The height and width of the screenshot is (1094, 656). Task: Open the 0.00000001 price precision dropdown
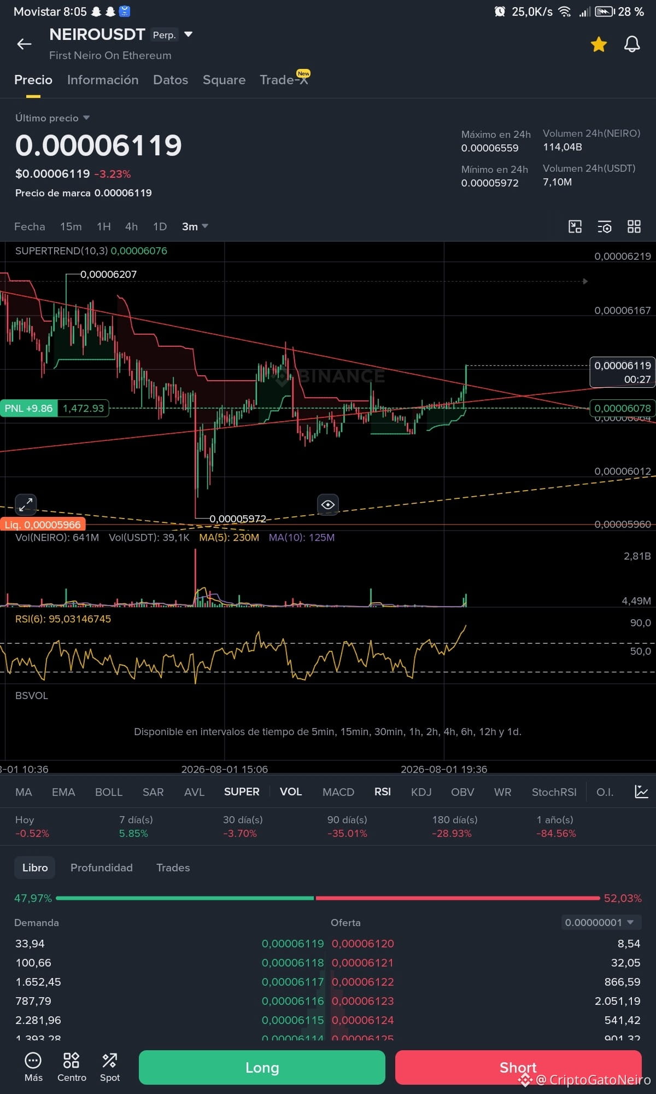[601, 923]
